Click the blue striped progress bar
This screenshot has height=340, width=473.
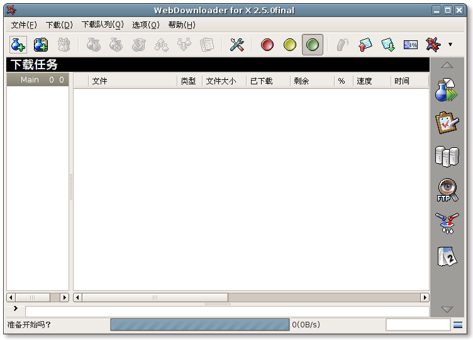(x=200, y=325)
